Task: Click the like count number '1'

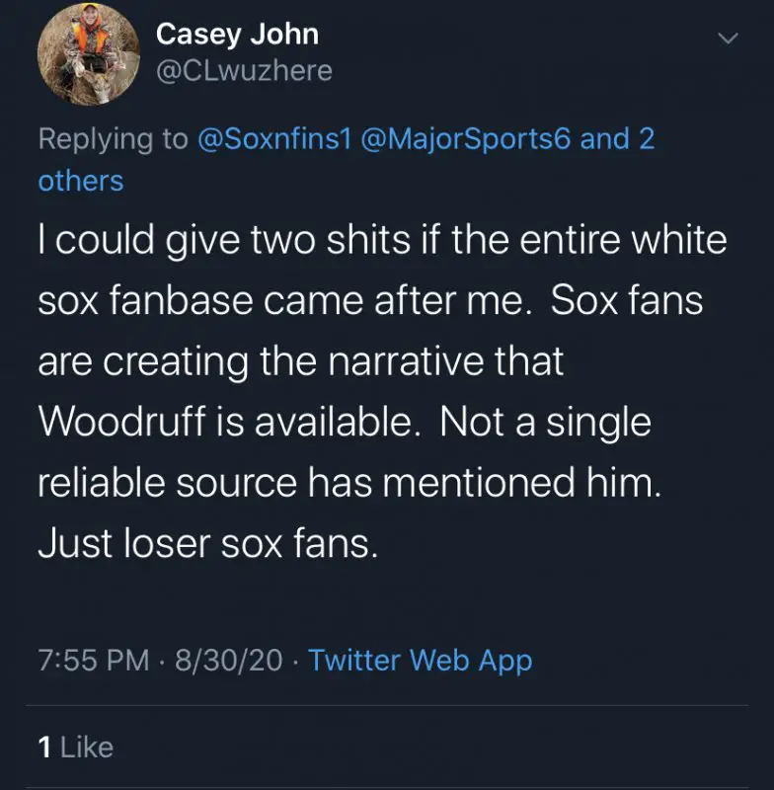Action: point(44,747)
